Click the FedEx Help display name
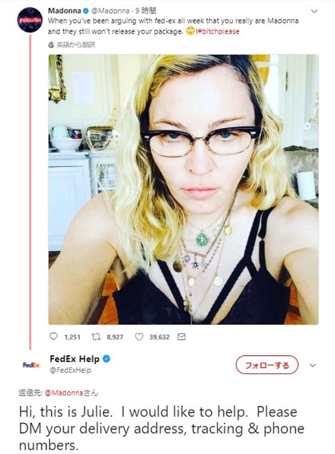The image size is (335, 454). point(75,359)
